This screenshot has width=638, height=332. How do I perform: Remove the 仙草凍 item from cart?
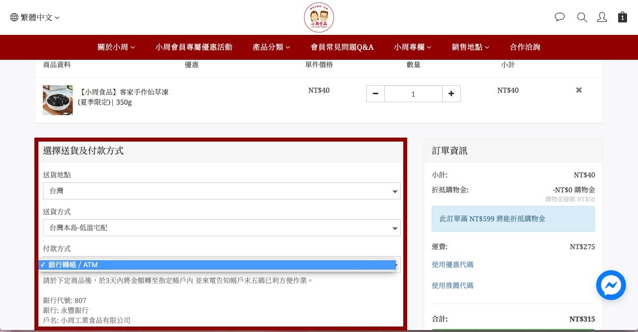pos(579,90)
